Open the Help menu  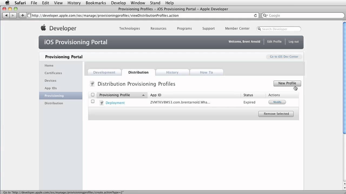(169, 3)
